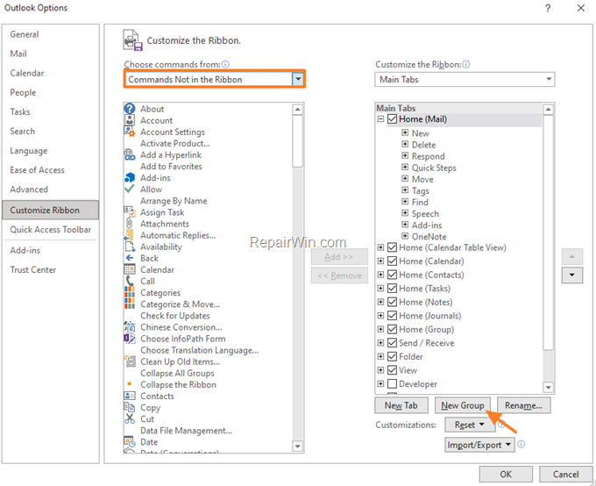
Task: Select the Attachments paperclip icon
Action: [x=129, y=224]
